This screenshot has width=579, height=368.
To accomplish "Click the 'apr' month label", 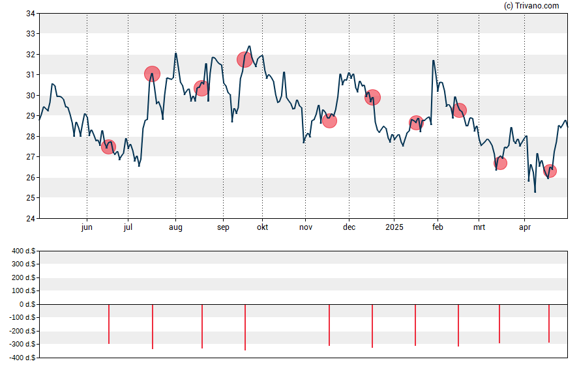I will [x=525, y=227].
